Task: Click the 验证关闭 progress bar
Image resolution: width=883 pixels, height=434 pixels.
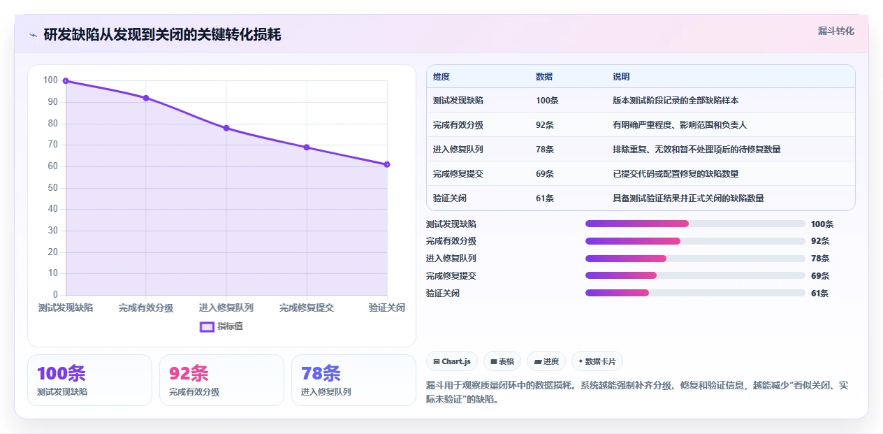Action: [x=695, y=293]
